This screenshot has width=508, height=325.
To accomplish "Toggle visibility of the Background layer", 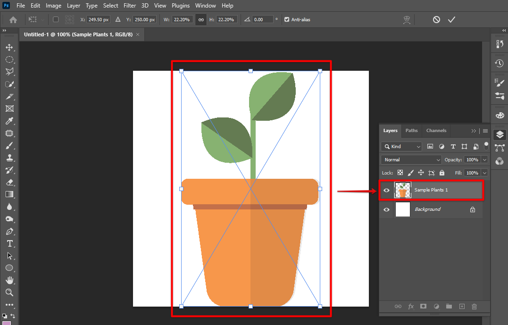I will pyautogui.click(x=387, y=209).
